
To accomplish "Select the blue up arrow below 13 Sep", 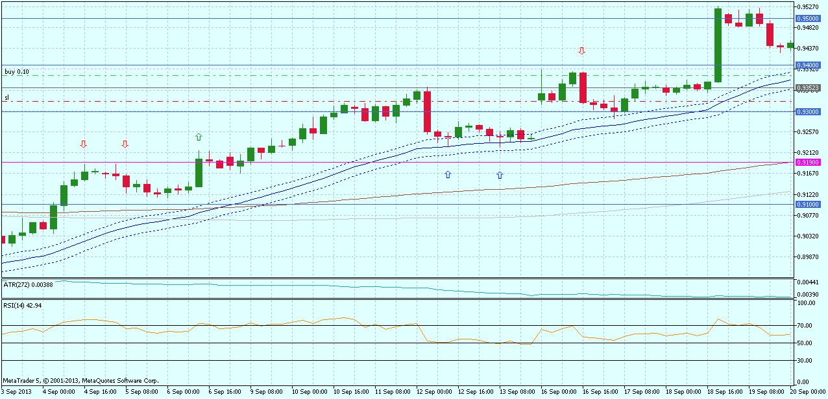I will (500, 174).
